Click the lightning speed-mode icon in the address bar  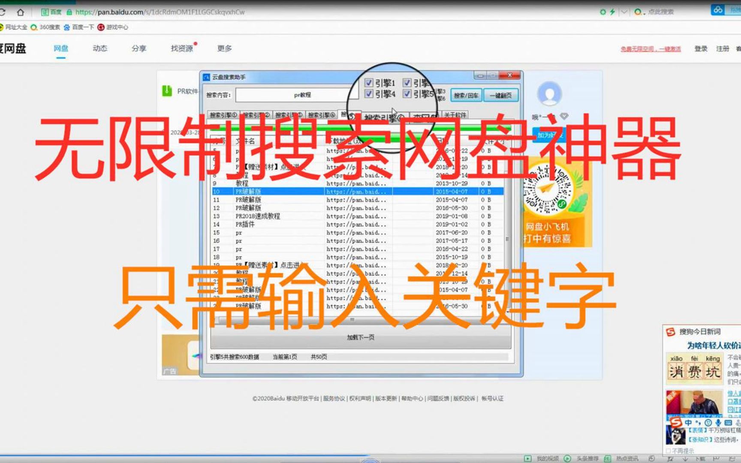coord(612,12)
